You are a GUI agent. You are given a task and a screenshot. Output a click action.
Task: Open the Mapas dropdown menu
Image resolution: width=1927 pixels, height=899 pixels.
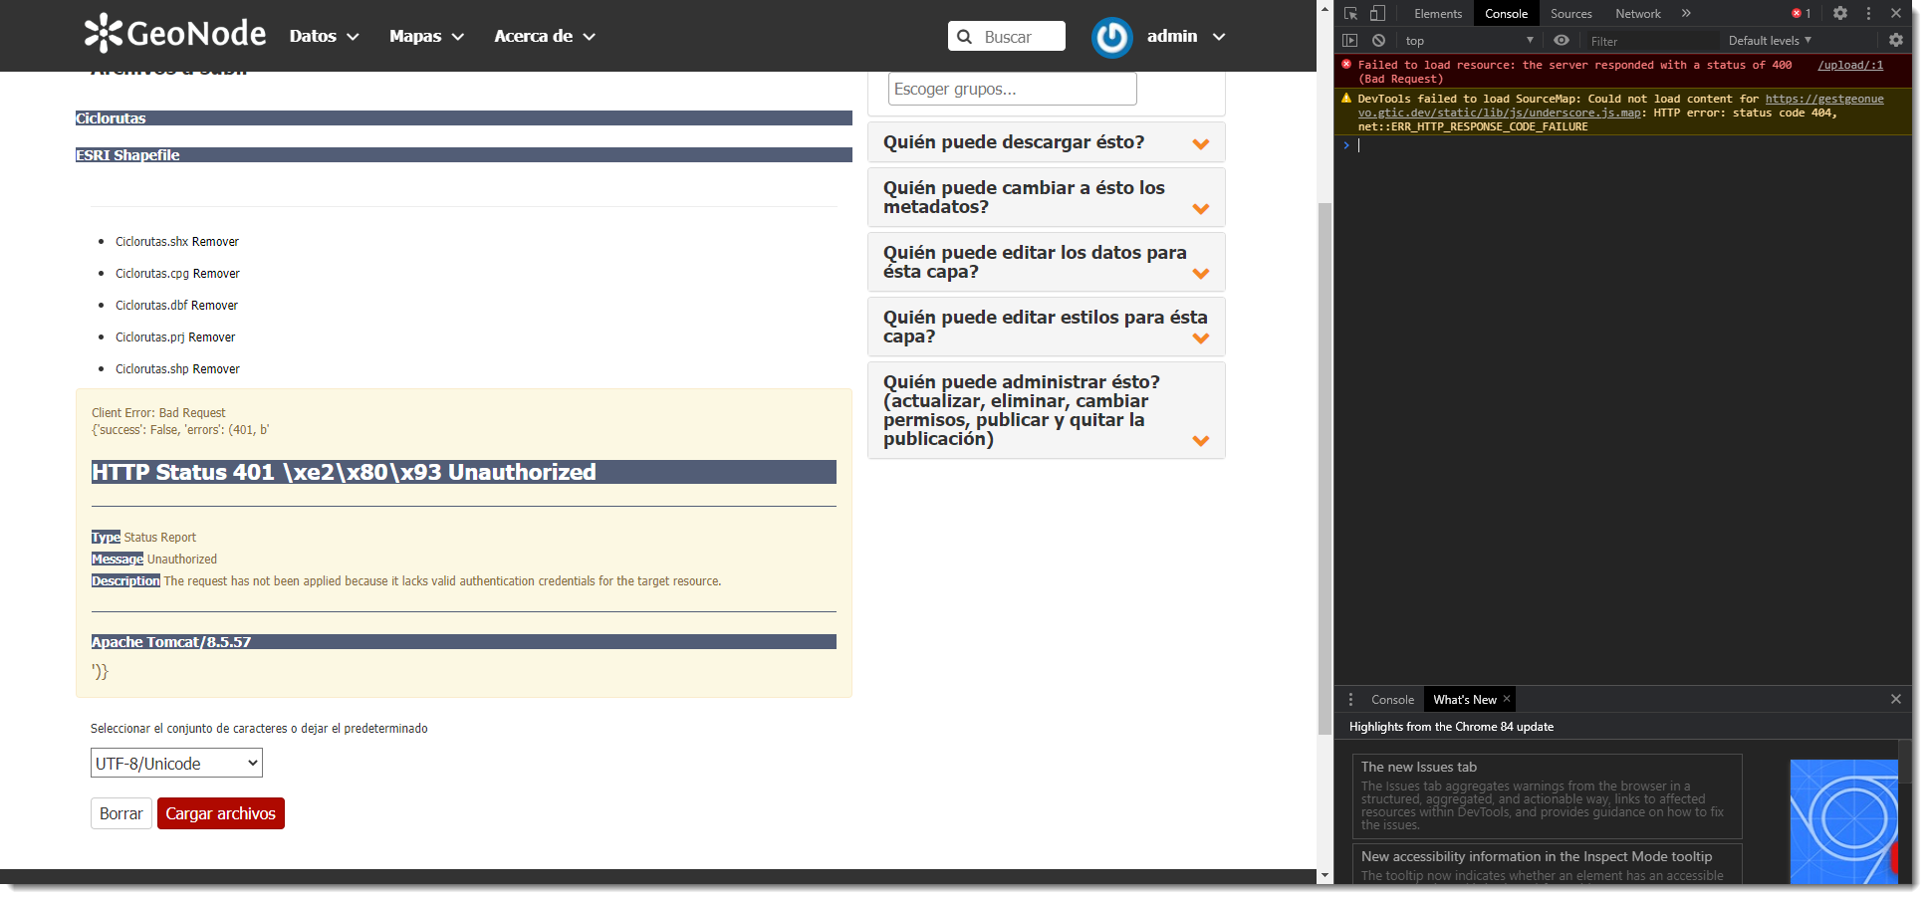pyautogui.click(x=426, y=36)
